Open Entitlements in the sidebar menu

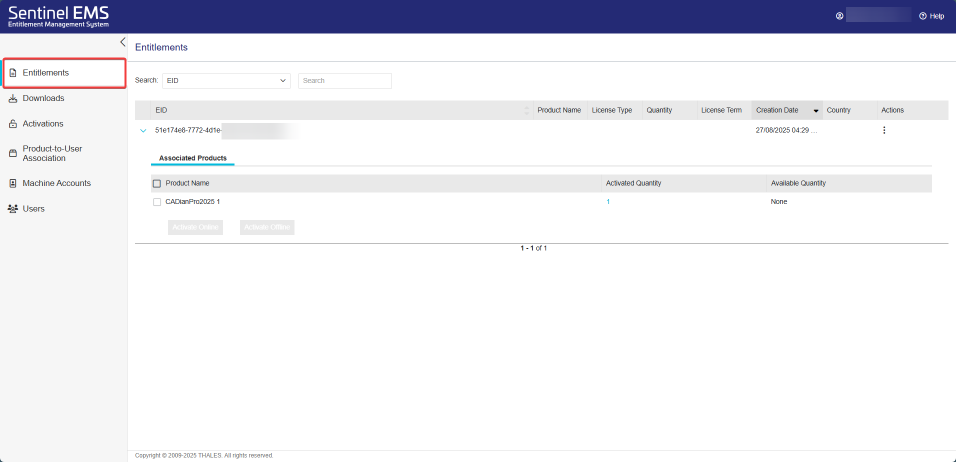pyautogui.click(x=64, y=73)
